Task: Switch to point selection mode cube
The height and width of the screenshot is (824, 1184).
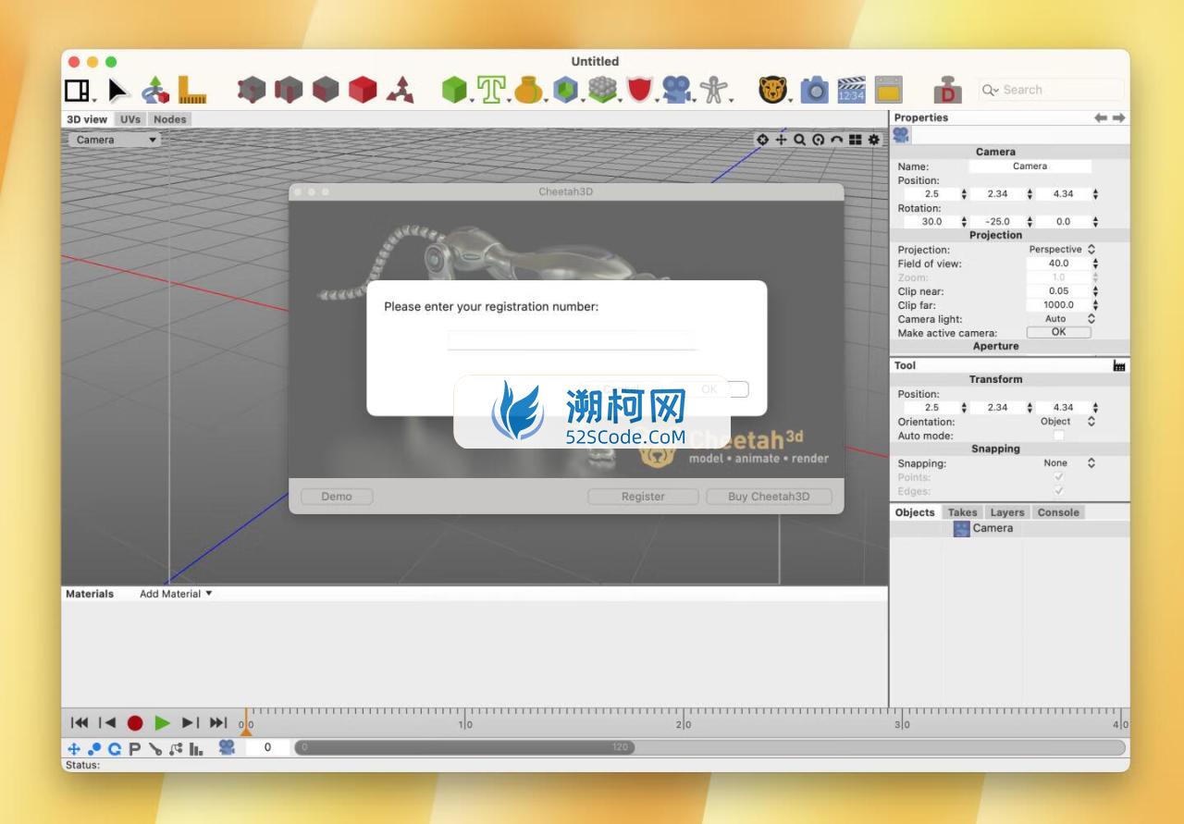Action: click(252, 90)
